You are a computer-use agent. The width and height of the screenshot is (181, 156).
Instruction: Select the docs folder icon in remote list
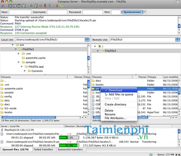tap(93, 81)
